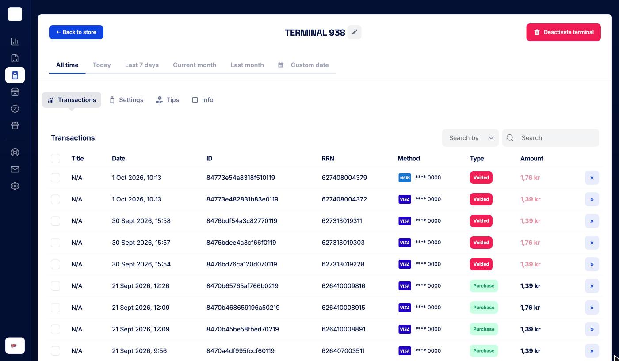Click the Amount column header
619x361 pixels.
coord(532,158)
